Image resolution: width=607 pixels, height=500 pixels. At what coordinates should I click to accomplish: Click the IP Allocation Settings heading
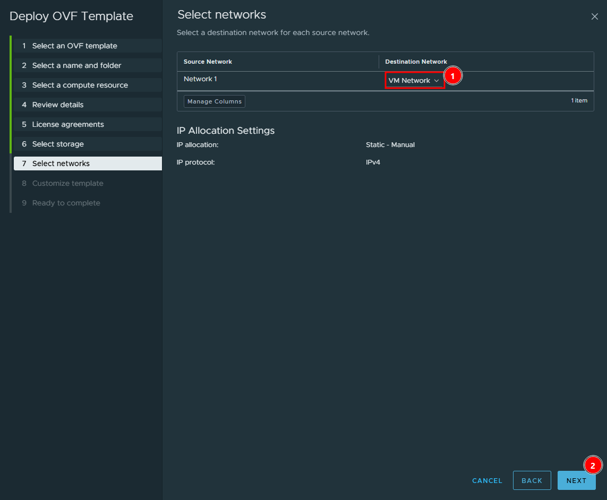226,131
